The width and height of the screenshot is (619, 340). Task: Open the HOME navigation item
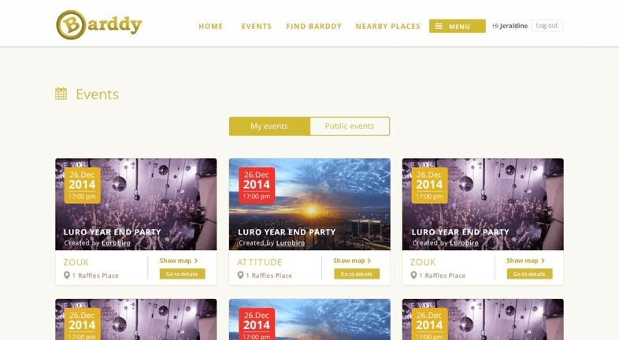click(x=211, y=27)
